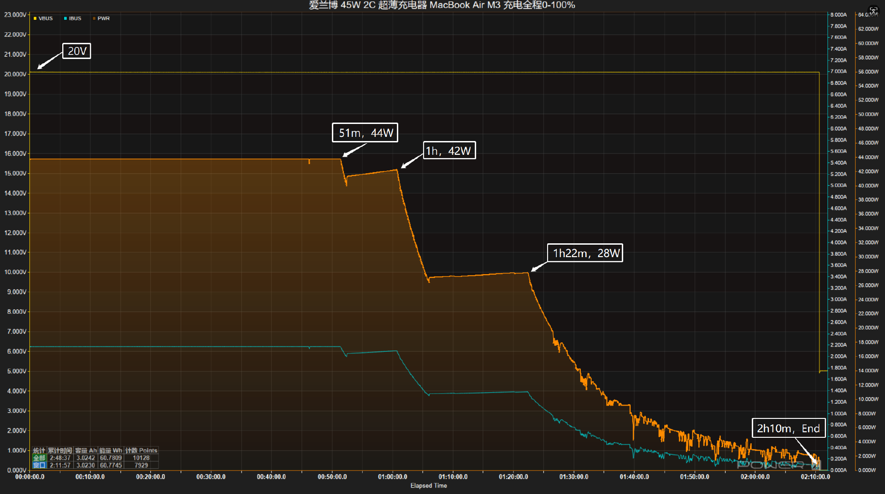Click the 23.000V voltage axis label

(x=15, y=15)
